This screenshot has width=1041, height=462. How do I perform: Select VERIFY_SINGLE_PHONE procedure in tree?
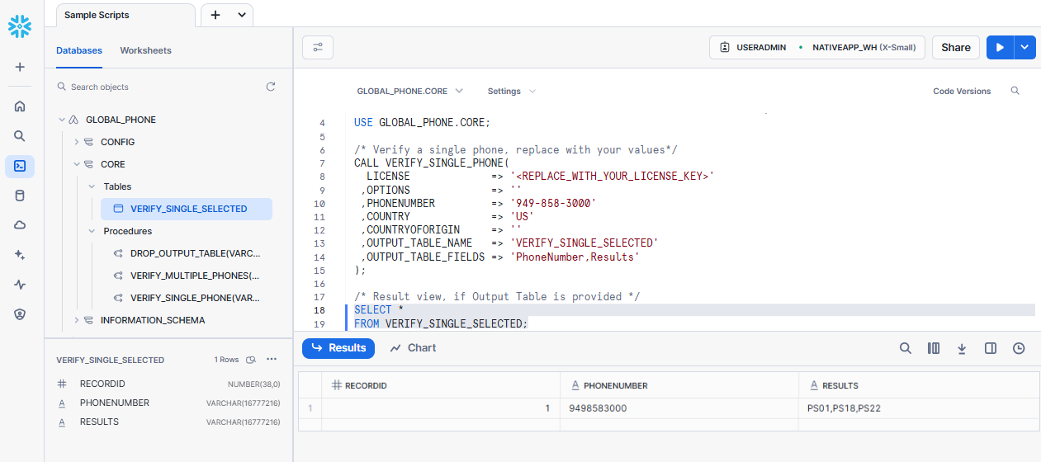pyautogui.click(x=187, y=298)
